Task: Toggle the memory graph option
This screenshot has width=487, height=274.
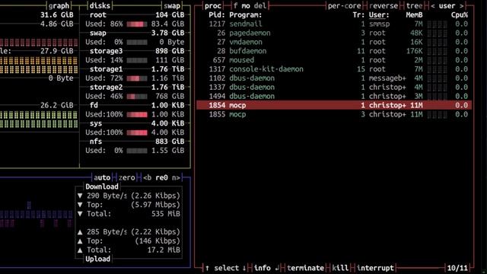Action: pos(59,6)
